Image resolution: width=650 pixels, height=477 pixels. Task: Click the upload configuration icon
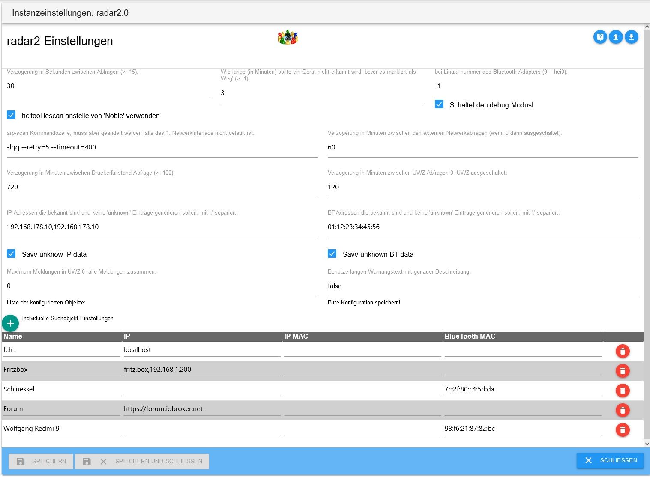tap(616, 37)
